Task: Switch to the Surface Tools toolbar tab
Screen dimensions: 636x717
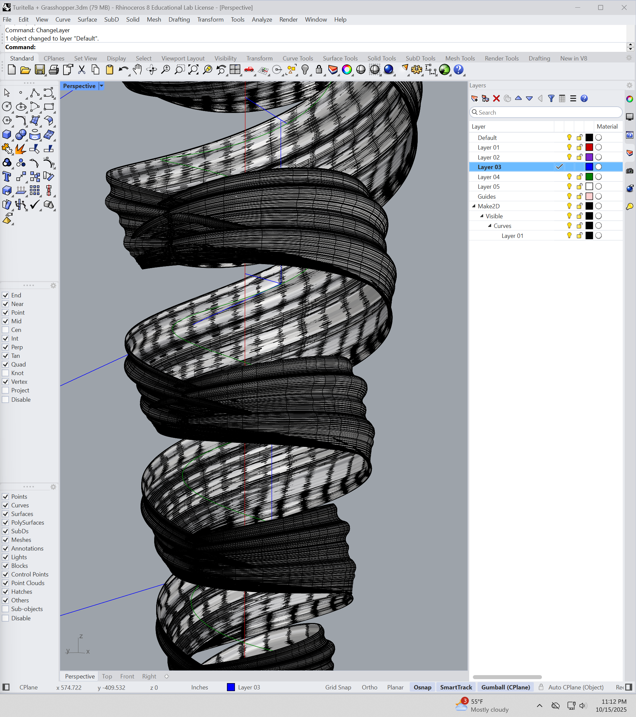Action: point(340,58)
